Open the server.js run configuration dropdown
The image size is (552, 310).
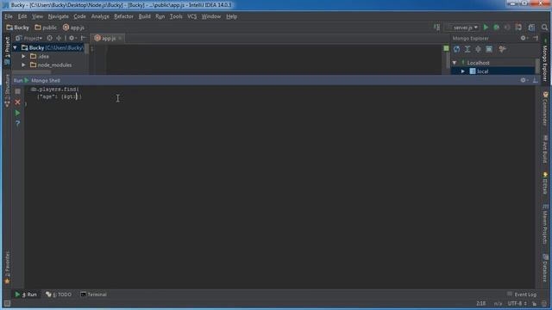pos(463,27)
